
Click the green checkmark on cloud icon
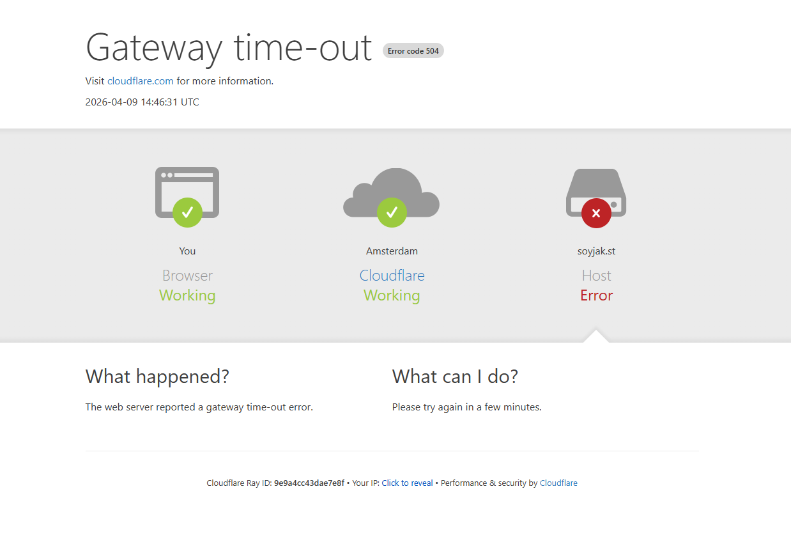[x=392, y=212]
